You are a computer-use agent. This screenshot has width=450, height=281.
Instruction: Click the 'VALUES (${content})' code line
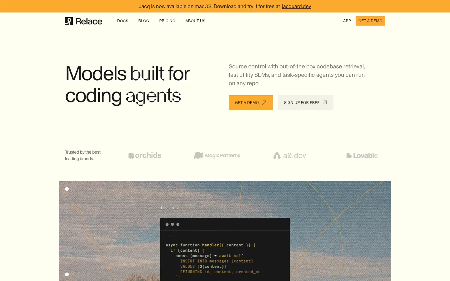(x=203, y=266)
